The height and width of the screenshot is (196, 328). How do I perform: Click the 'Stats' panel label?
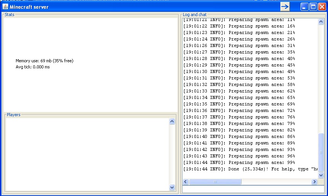10,15
